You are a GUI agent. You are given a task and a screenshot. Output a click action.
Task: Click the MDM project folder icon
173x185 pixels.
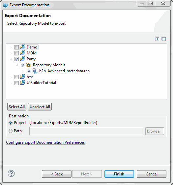point(22,53)
